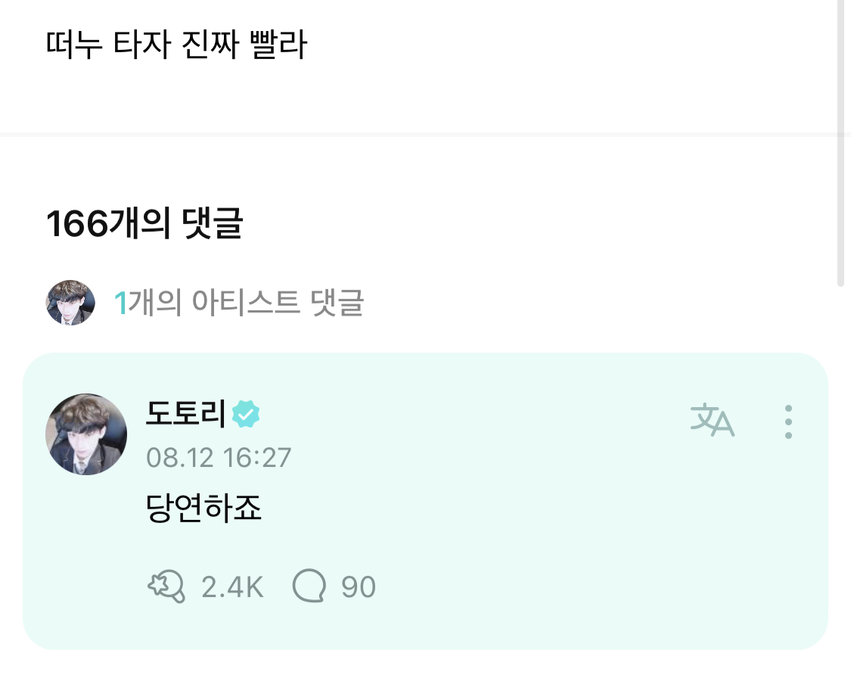Click the teal "1" artist comment count
This screenshot has width=851, height=678.
click(120, 303)
